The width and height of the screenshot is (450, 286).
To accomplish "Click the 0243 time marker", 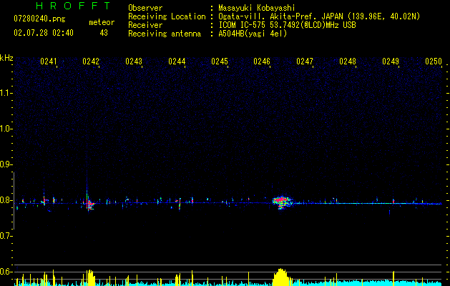I will click(x=134, y=61).
